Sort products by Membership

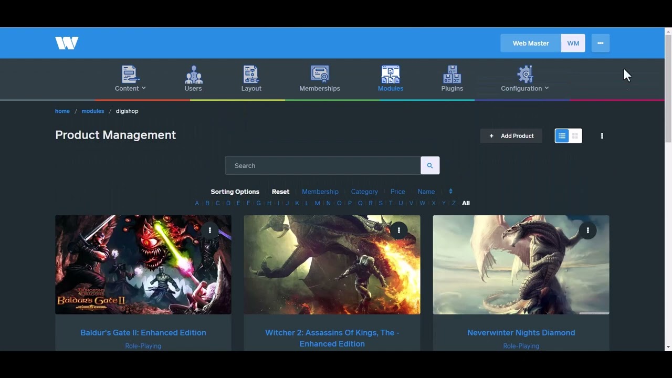click(x=320, y=192)
